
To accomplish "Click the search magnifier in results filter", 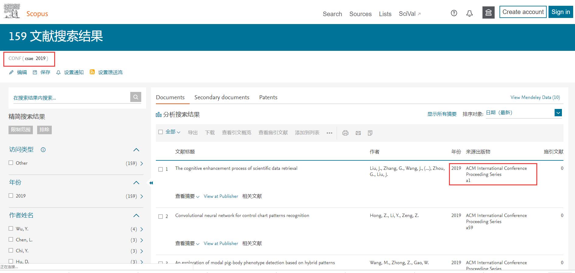I will 136,97.
